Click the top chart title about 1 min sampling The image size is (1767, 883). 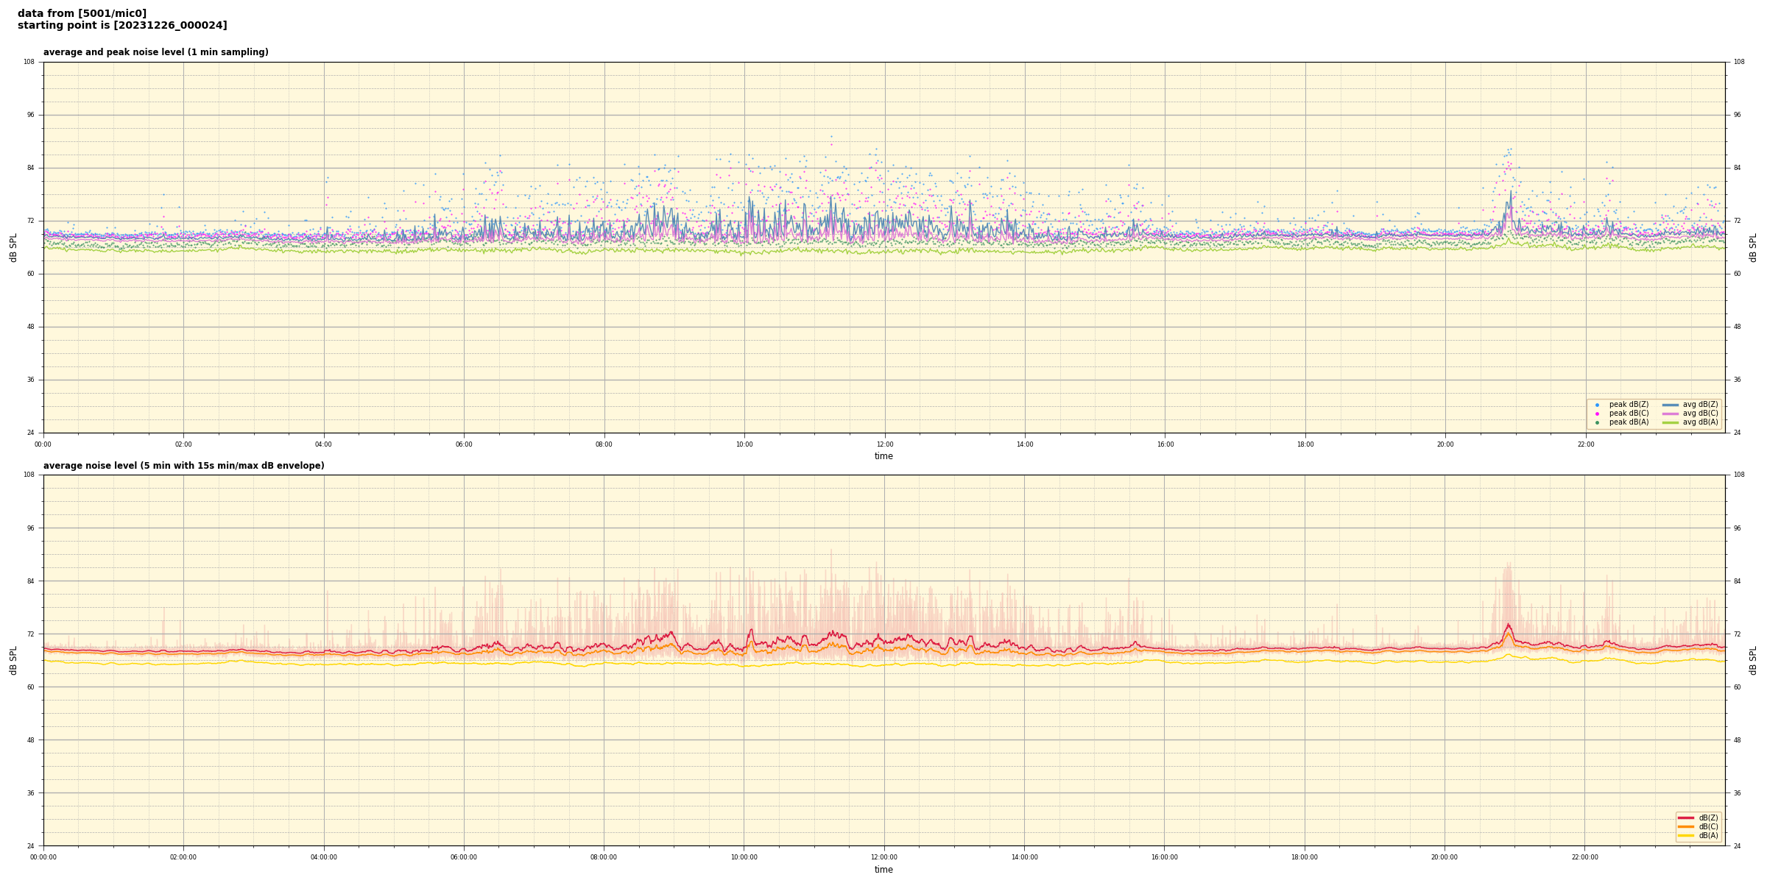(x=155, y=52)
